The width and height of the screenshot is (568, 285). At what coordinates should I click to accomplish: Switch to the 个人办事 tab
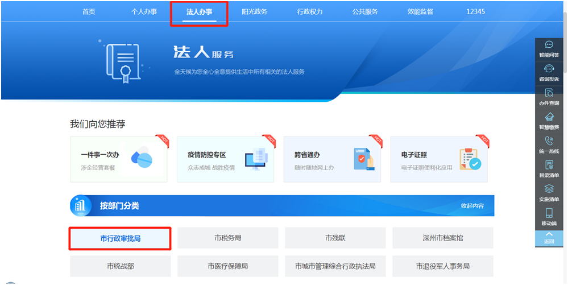pos(144,11)
